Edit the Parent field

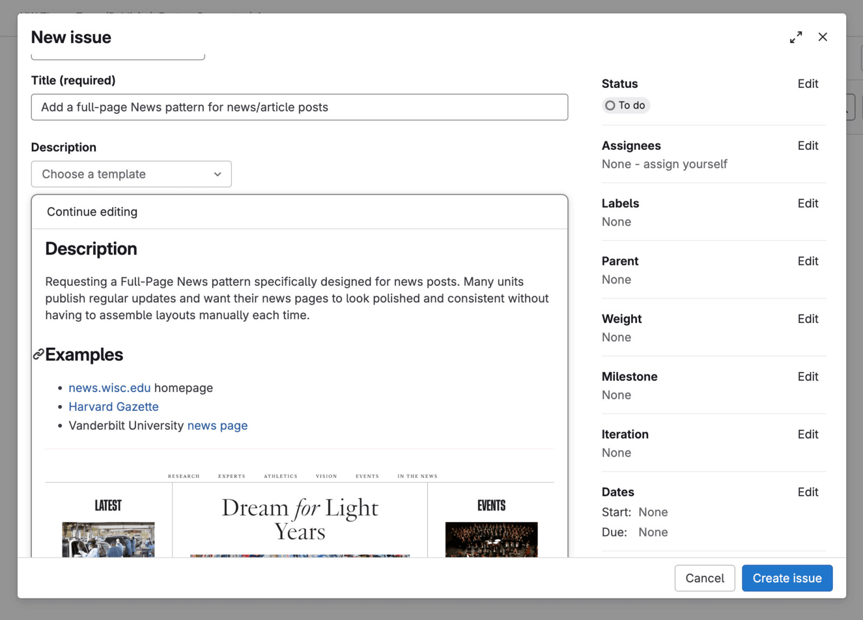pos(807,261)
